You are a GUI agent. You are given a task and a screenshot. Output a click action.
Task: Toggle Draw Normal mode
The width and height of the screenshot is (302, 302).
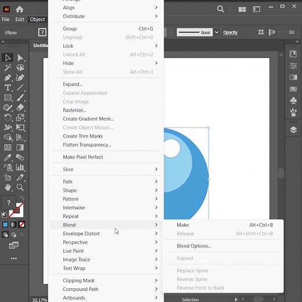click(x=5, y=235)
